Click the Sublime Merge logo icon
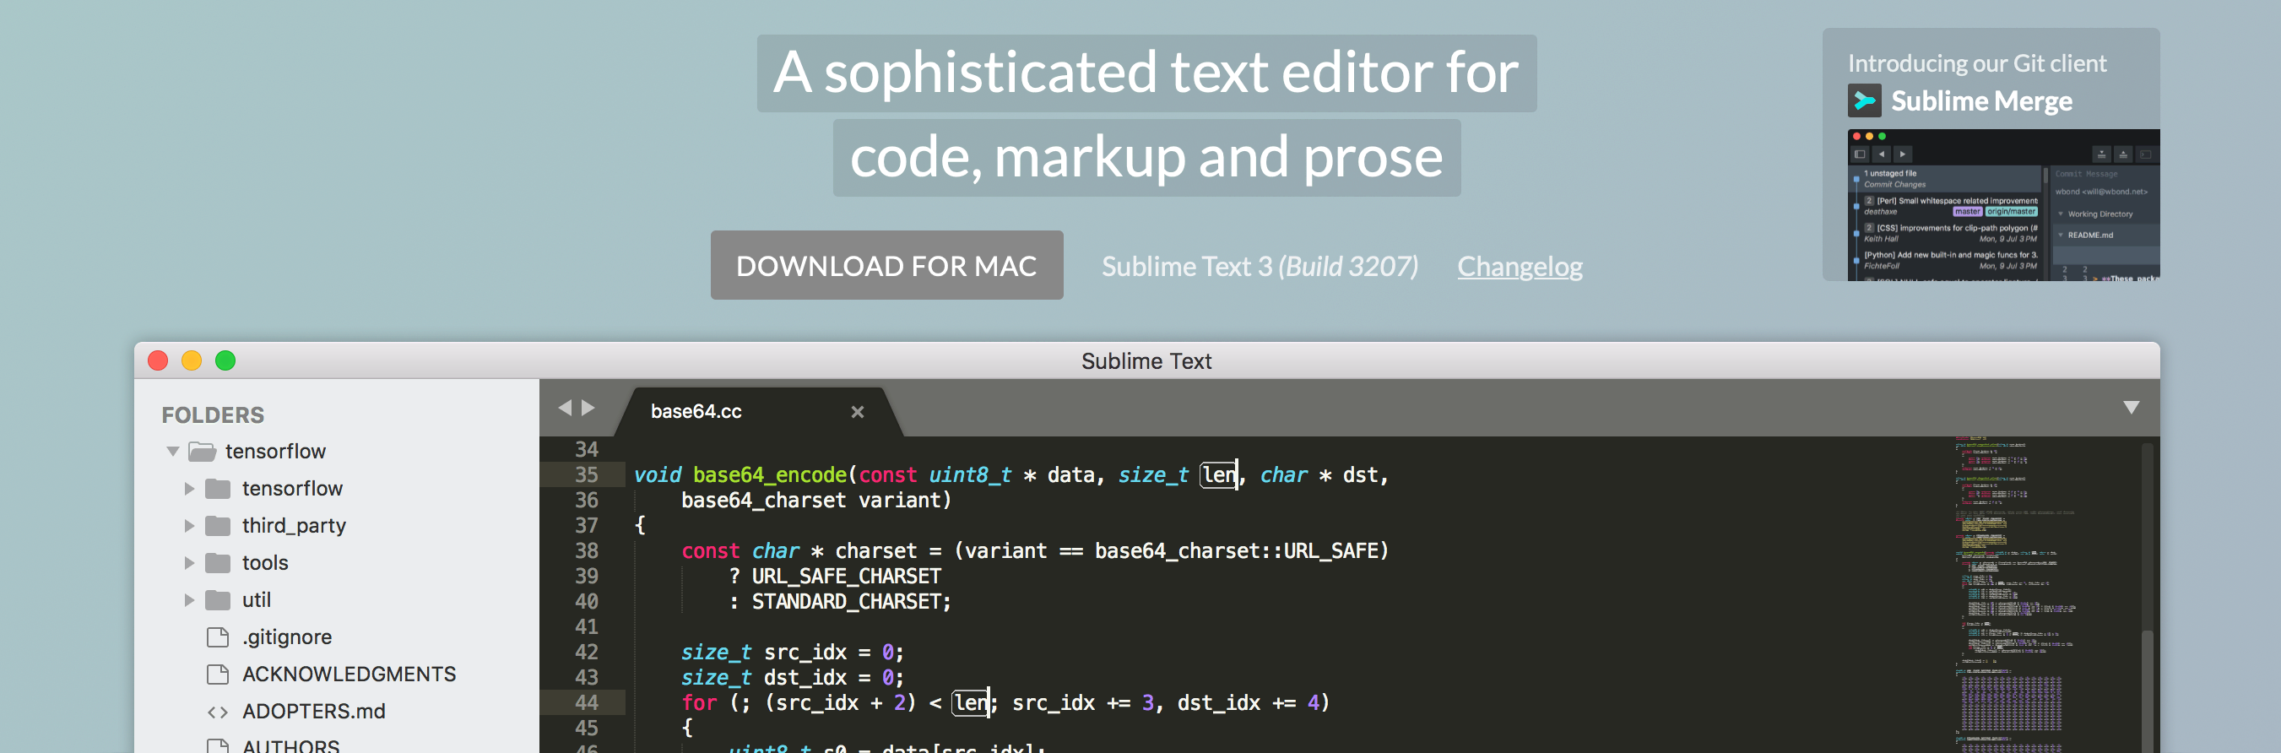The image size is (2281, 753). [x=1864, y=100]
